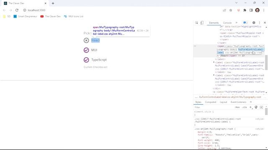
Task: Toggle the .cls class editor button
Action: click(245, 107)
